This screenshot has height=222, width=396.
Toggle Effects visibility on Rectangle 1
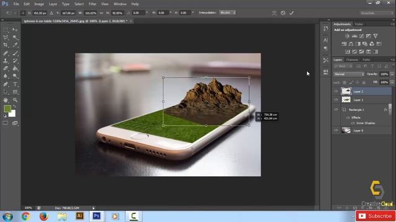click(348, 118)
